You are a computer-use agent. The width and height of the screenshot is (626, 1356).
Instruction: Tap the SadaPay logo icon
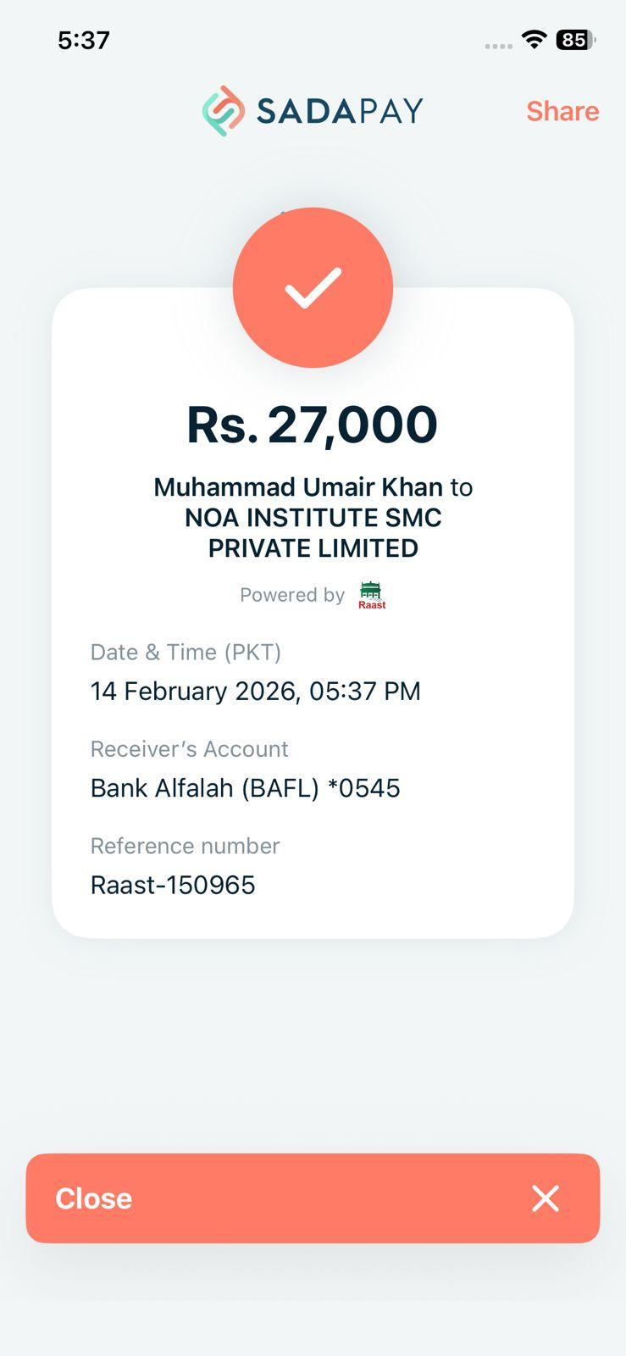[x=224, y=111]
